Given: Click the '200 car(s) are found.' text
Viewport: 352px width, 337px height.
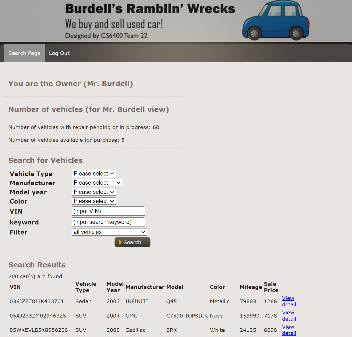Looking at the screenshot, I should [36, 277].
